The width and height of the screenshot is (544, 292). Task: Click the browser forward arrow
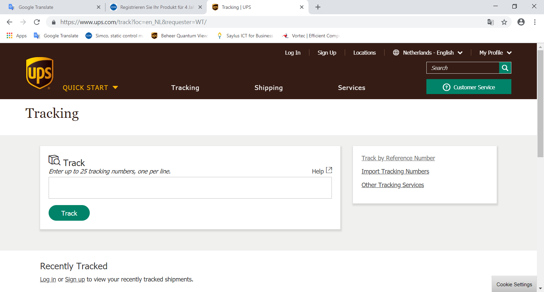pyautogui.click(x=23, y=22)
